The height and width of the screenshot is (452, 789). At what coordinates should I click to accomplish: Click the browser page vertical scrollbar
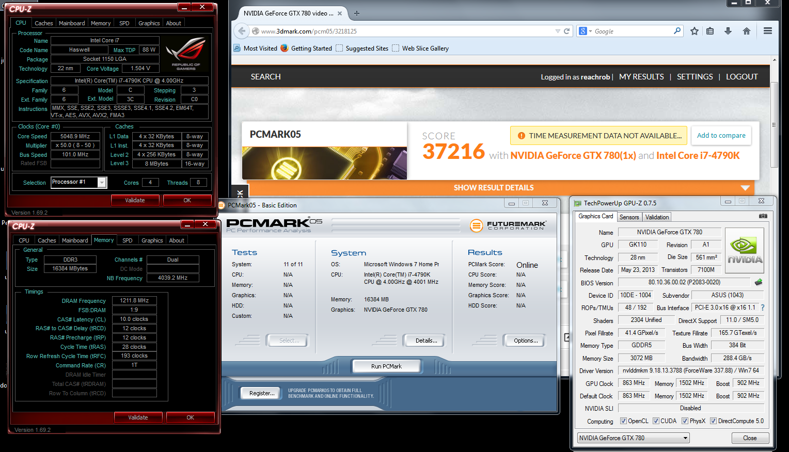774,124
